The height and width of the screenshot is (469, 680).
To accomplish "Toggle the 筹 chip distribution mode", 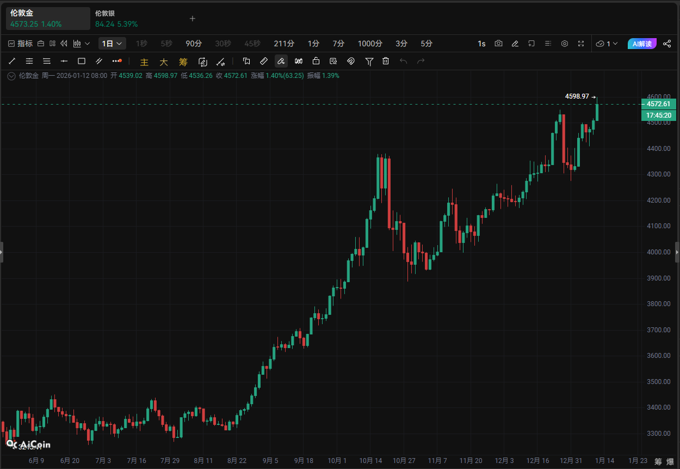I will pyautogui.click(x=183, y=62).
